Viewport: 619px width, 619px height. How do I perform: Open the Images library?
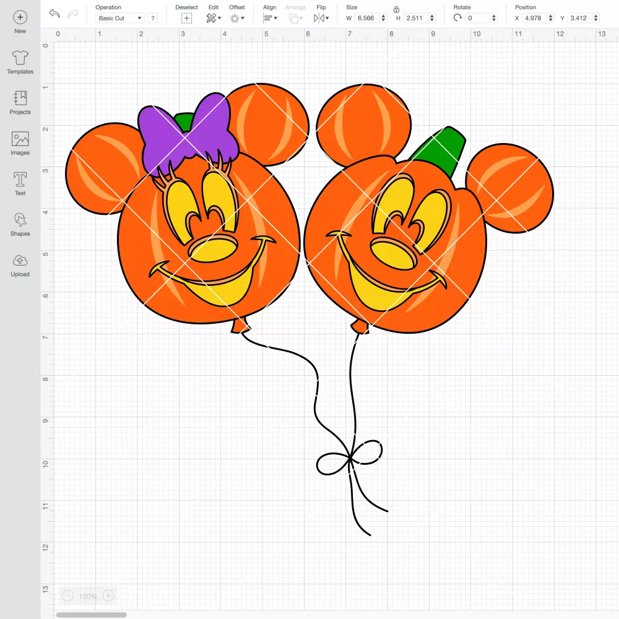[x=20, y=144]
